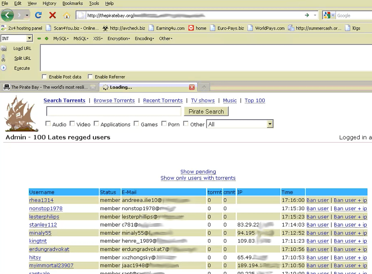Open the 'All' category dropdown
This screenshot has height=274, width=372.
270,124
